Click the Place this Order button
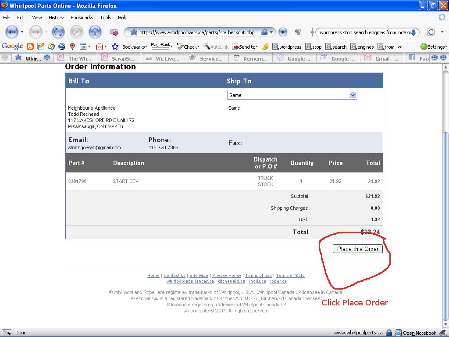Screen dimensions: 449x337 [x=358, y=249]
